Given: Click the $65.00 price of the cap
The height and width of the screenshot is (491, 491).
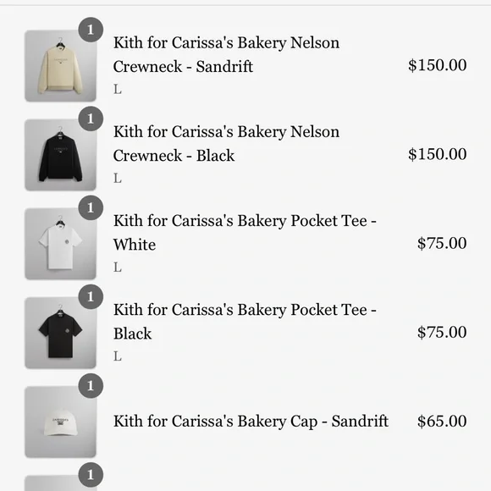Looking at the screenshot, I should click(x=442, y=422).
